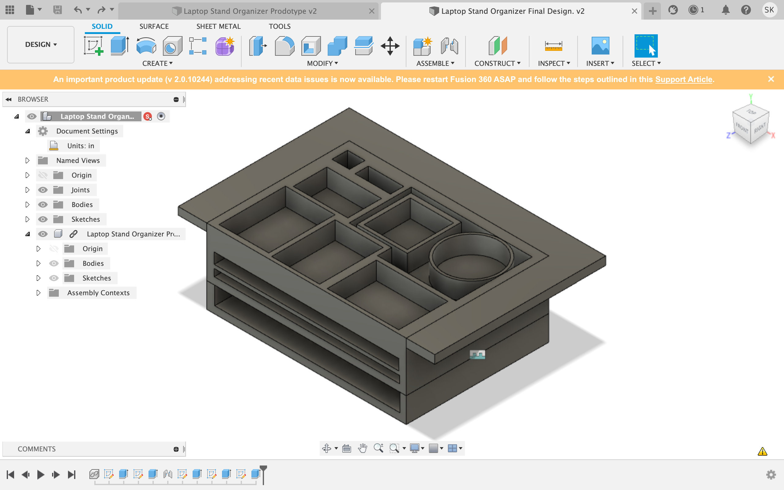Select the Select tool in SELECT panel

(x=645, y=45)
